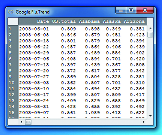Click Alabama value 0.598

(x=92, y=29)
